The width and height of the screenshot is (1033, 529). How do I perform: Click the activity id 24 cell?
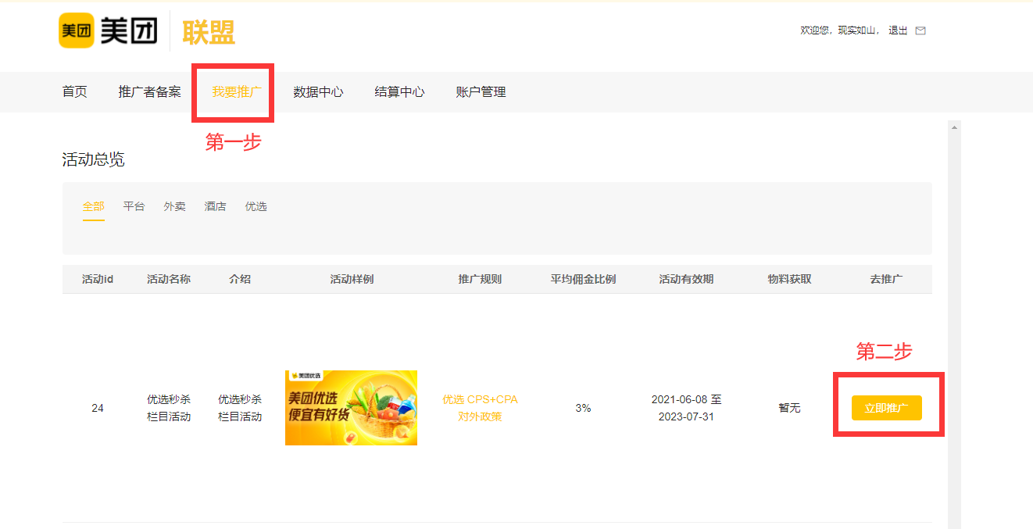click(x=98, y=408)
